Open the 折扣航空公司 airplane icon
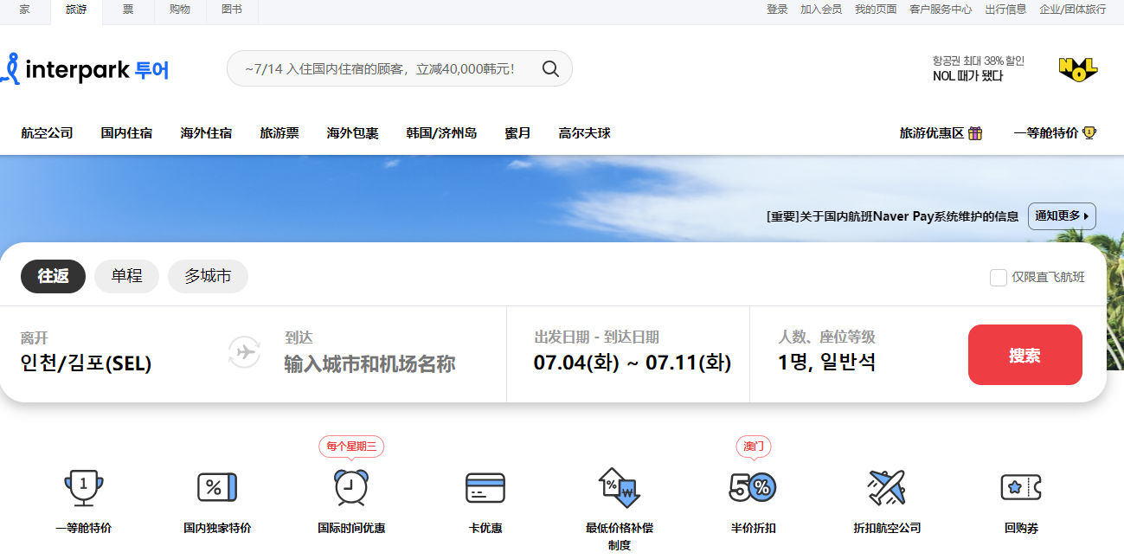 click(x=887, y=487)
